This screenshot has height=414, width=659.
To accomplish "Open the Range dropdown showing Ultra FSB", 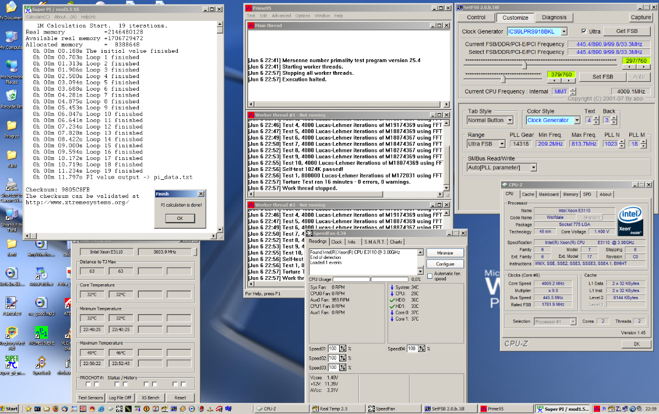I will 502,143.
